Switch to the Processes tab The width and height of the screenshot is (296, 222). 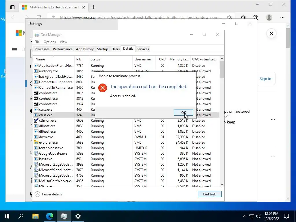[x=42, y=49]
